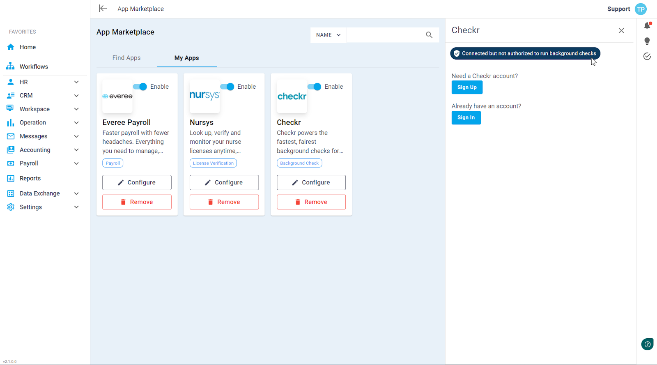Toggle Enable switch for Checkr

click(x=314, y=87)
